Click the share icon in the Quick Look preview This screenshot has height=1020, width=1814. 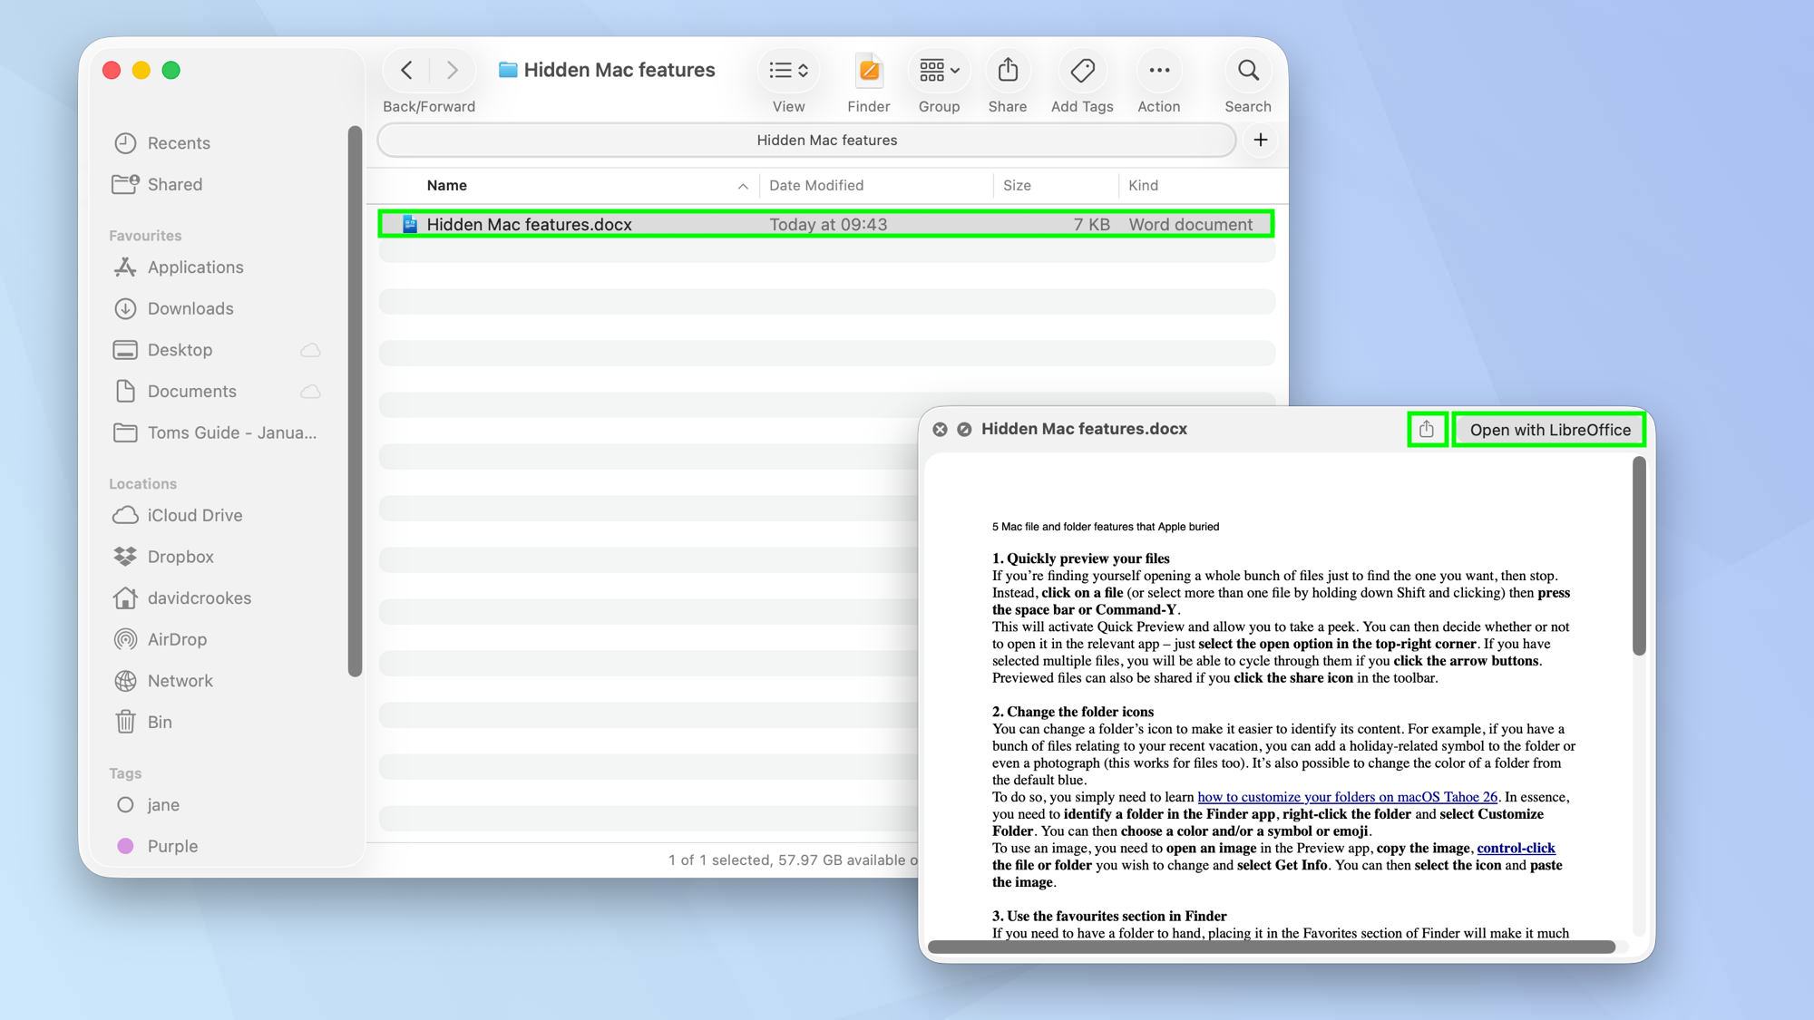[1427, 429]
